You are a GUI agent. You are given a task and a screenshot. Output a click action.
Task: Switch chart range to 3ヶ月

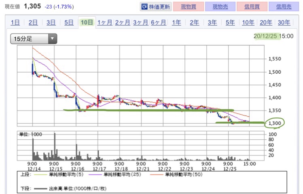[x=140, y=22]
